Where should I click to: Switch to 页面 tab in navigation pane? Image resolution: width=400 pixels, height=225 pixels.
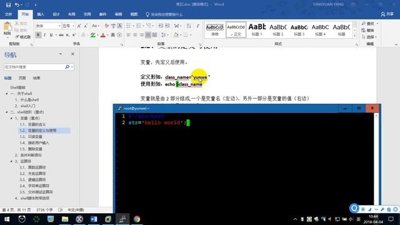click(22, 78)
